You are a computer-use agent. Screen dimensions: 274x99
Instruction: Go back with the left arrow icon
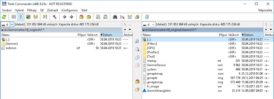pos(65,17)
